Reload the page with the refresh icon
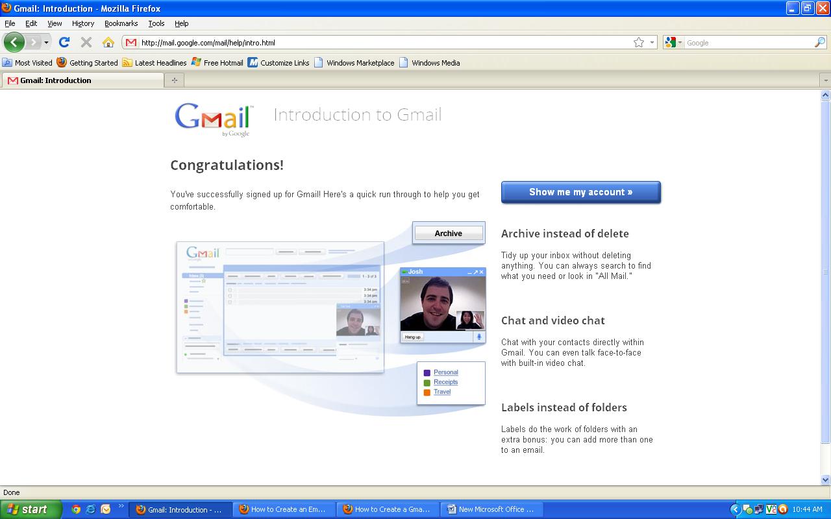The image size is (831, 519). click(64, 42)
